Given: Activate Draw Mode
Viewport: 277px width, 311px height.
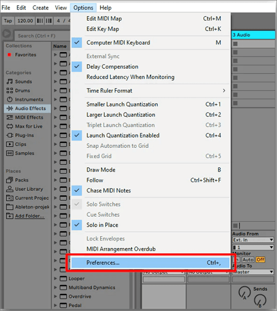Looking at the screenshot, I should click(x=151, y=170).
